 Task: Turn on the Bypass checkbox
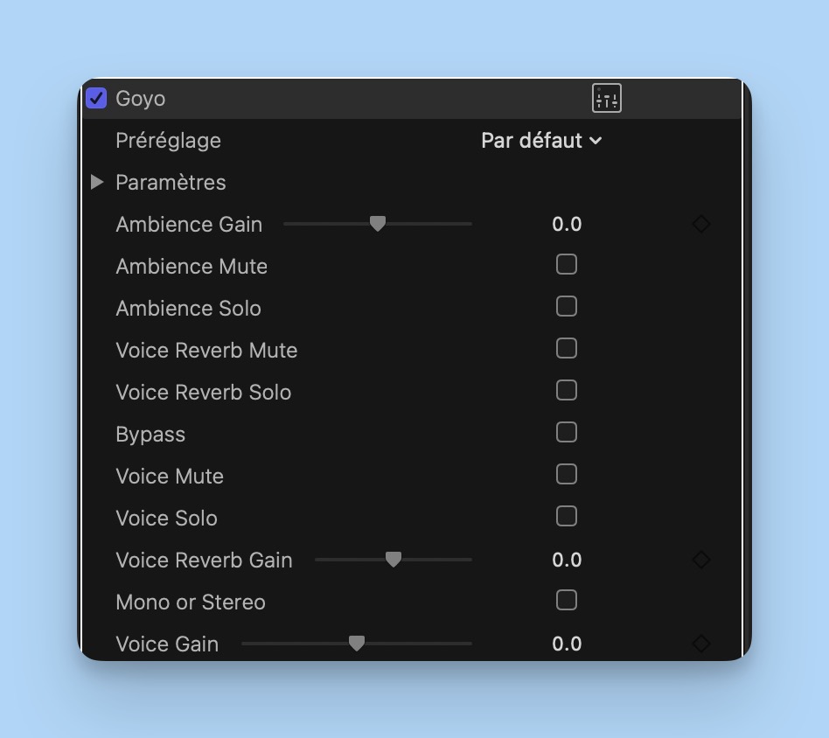point(567,432)
